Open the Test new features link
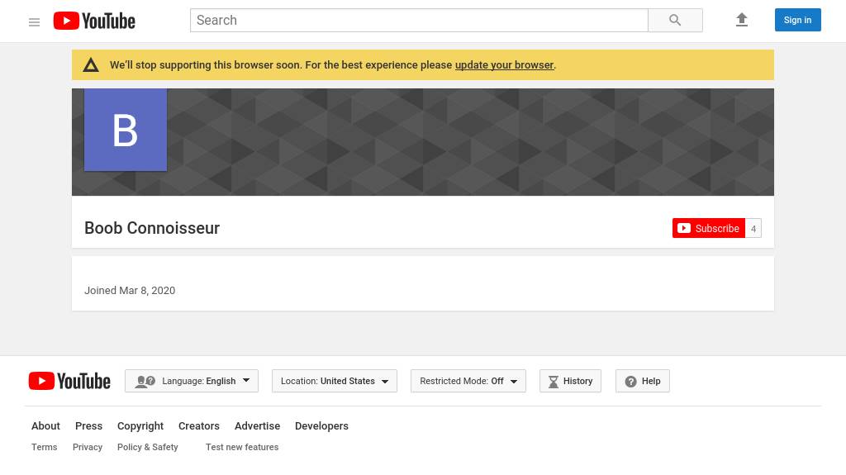 coord(242,447)
